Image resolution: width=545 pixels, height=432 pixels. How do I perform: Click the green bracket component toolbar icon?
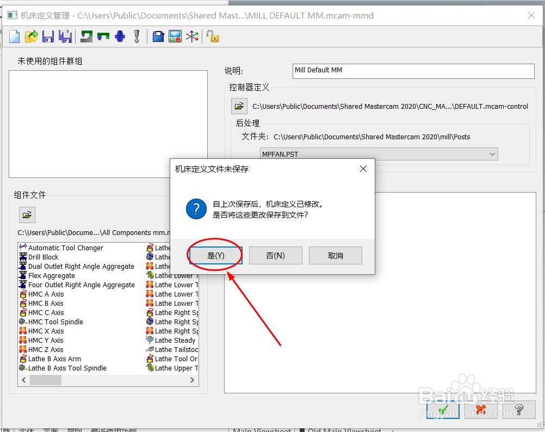(x=103, y=36)
